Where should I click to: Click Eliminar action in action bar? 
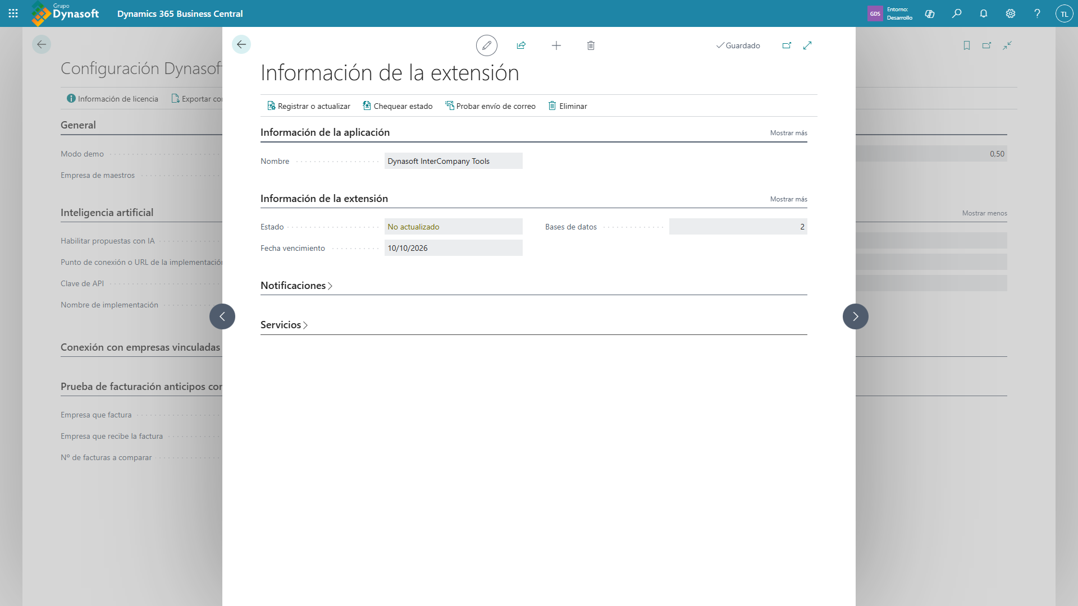pyautogui.click(x=568, y=106)
